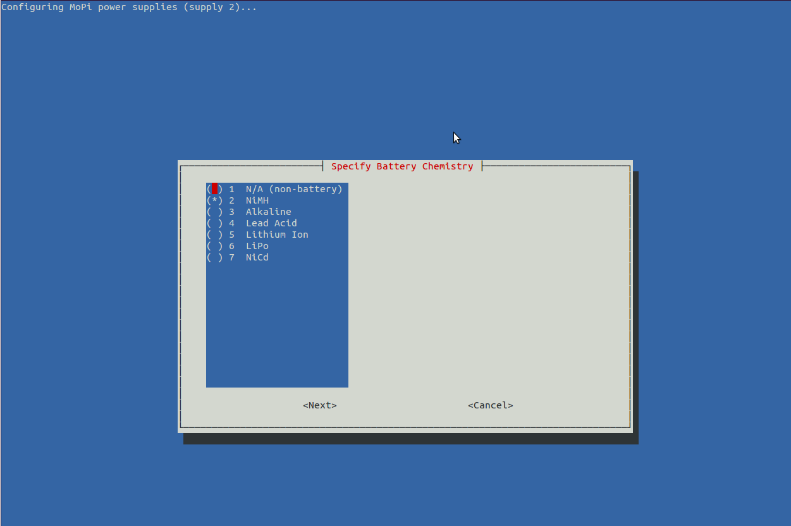Click the Configuring MoPi power supplies text
This screenshot has height=526, width=791.
(x=129, y=8)
